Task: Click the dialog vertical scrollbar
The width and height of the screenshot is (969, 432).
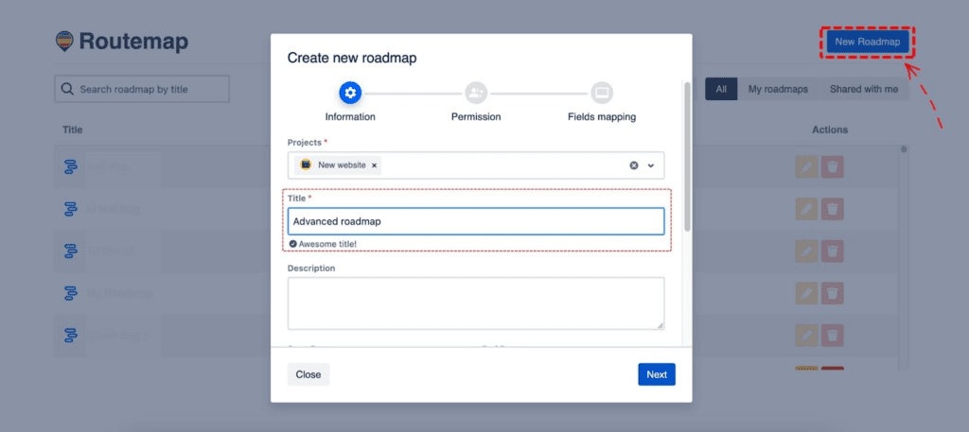Action: pyautogui.click(x=687, y=157)
